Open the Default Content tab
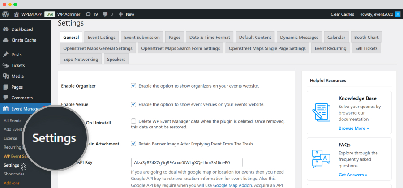 [255, 37]
